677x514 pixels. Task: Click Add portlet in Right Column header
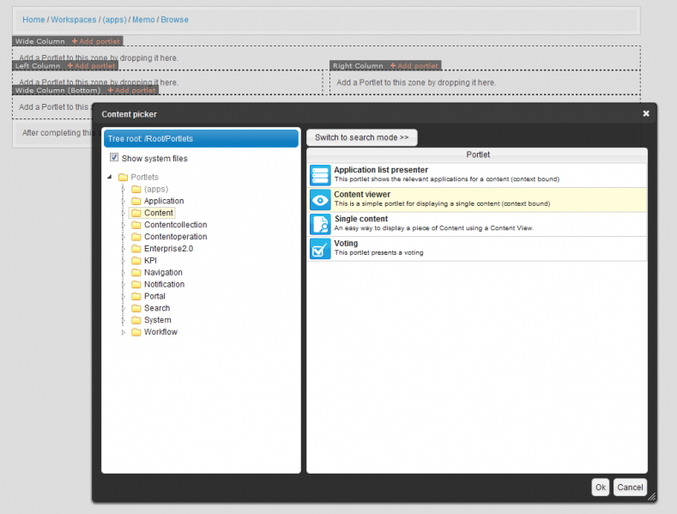(x=414, y=66)
